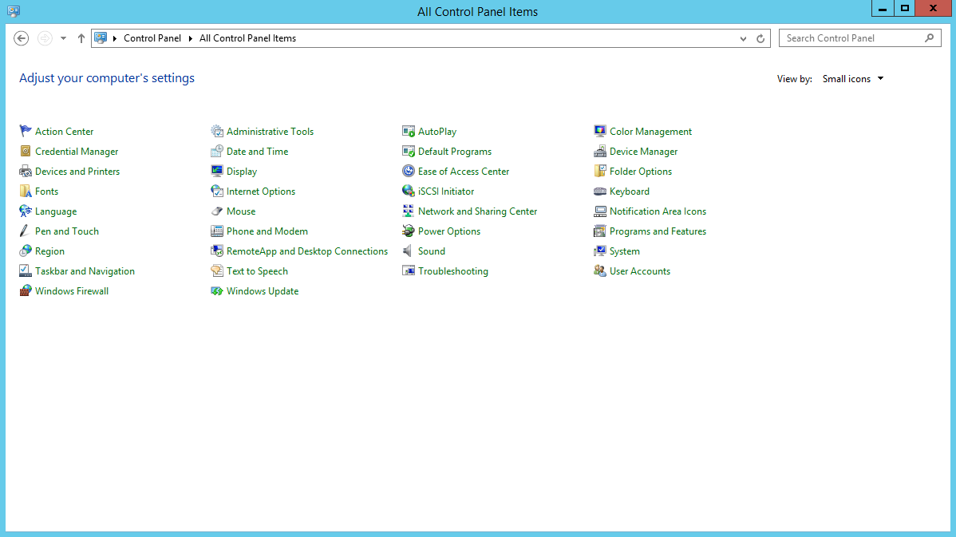
Task: Click the Control Panel icon in address bar
Action: click(101, 38)
